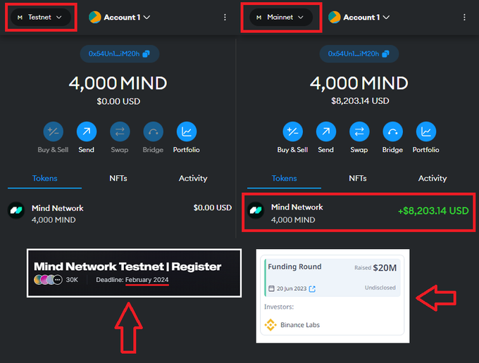Click Bridge icon in Mainnet wallet
479x363 pixels.
tap(392, 132)
